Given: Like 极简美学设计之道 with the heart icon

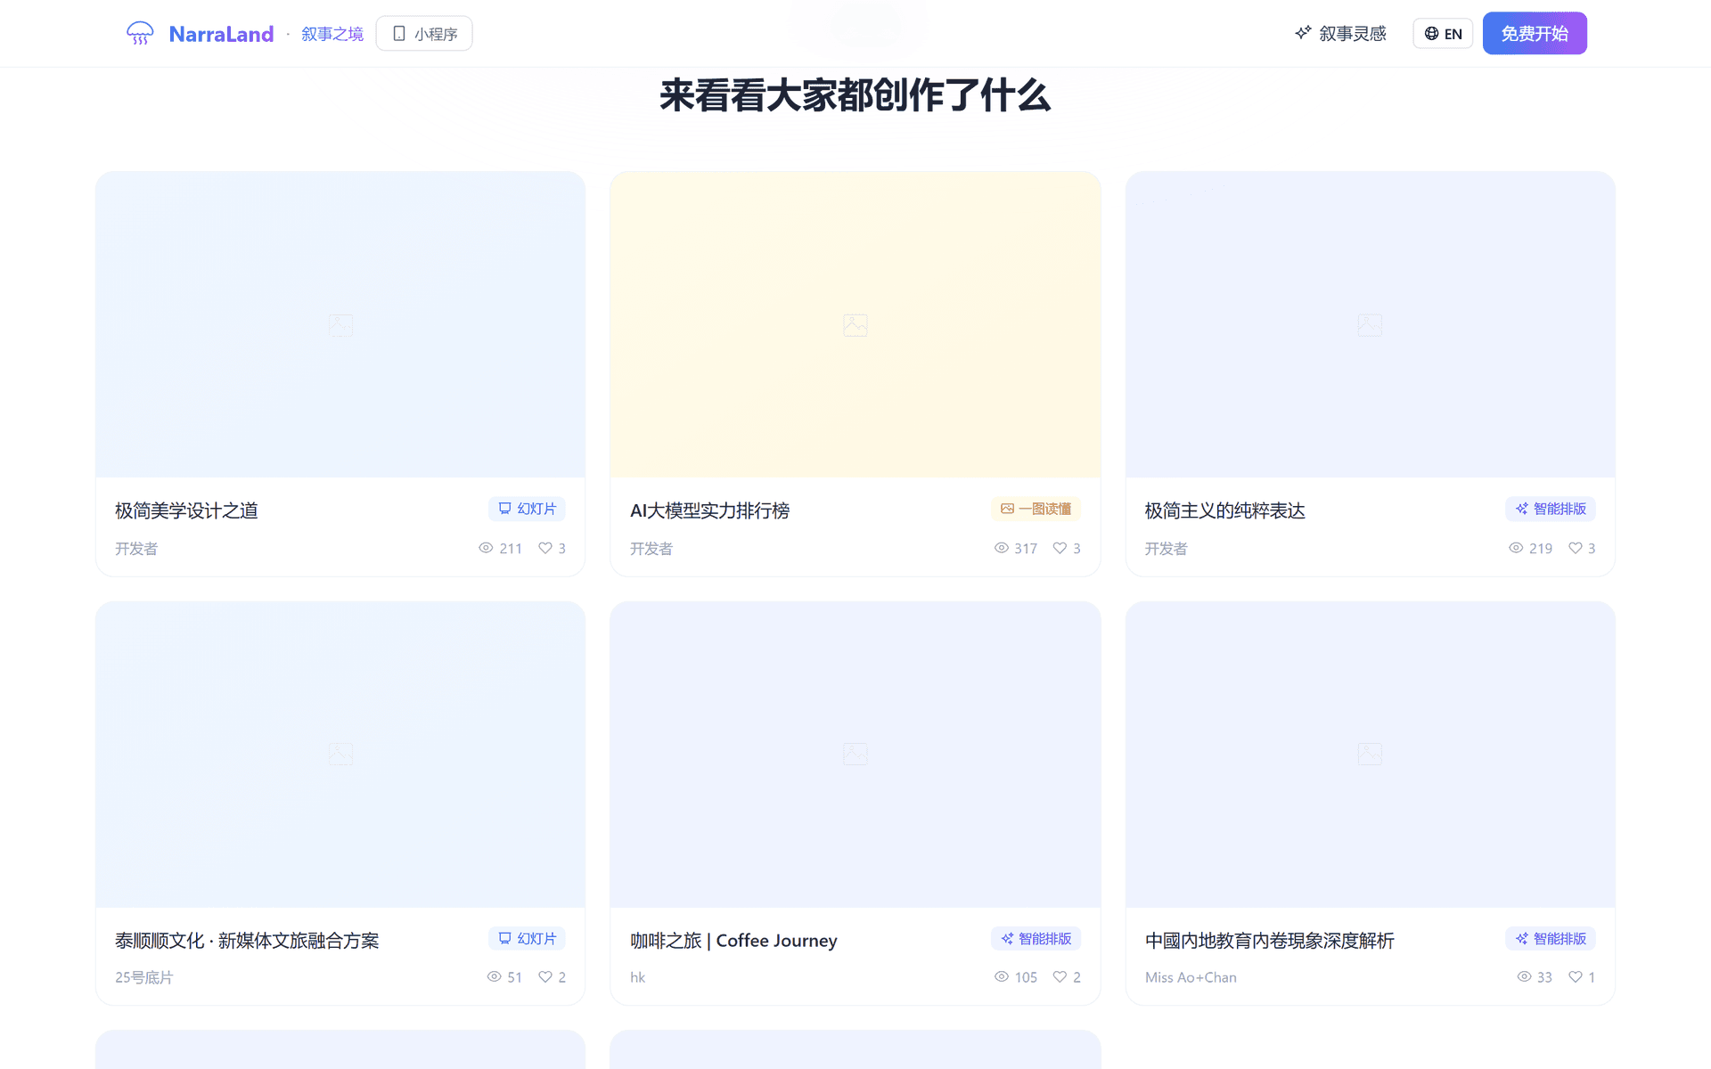Looking at the screenshot, I should pos(545,548).
